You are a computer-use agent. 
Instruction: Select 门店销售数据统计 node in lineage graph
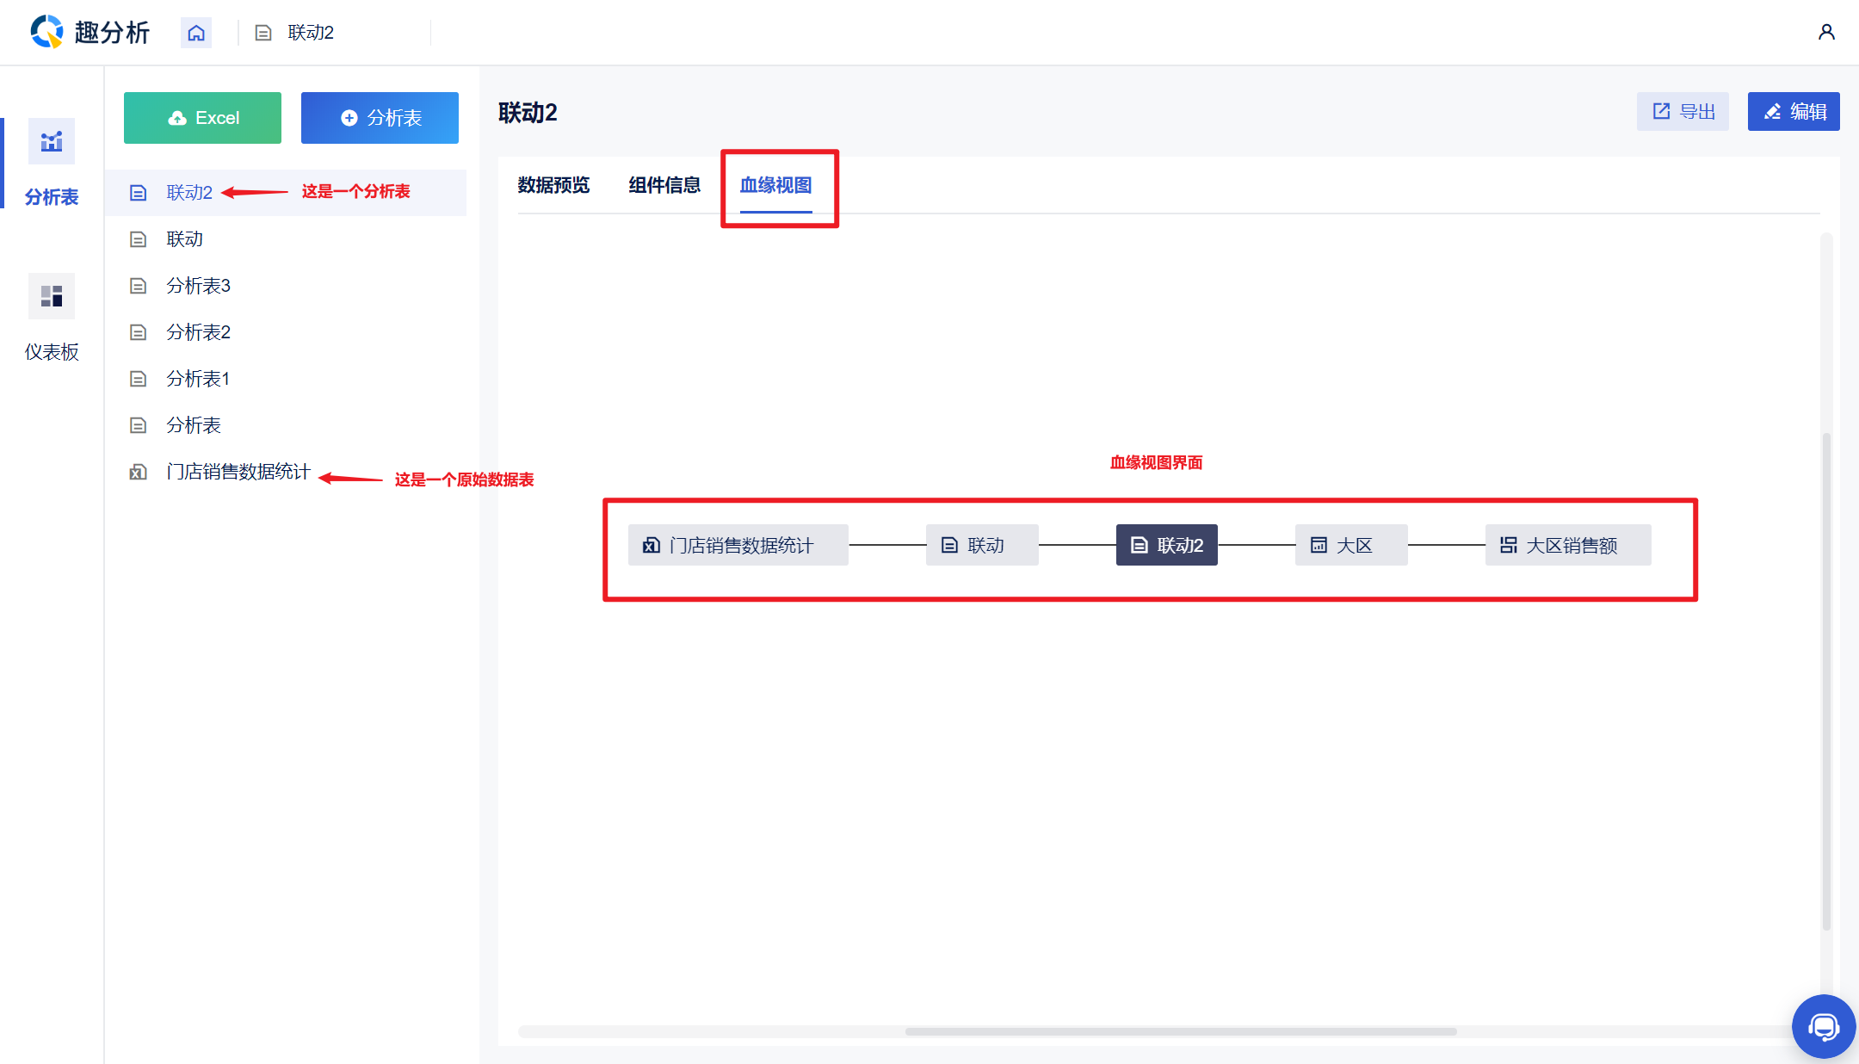(x=738, y=545)
